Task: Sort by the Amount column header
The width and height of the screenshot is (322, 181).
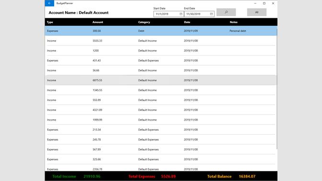Action: pyautogui.click(x=98, y=22)
